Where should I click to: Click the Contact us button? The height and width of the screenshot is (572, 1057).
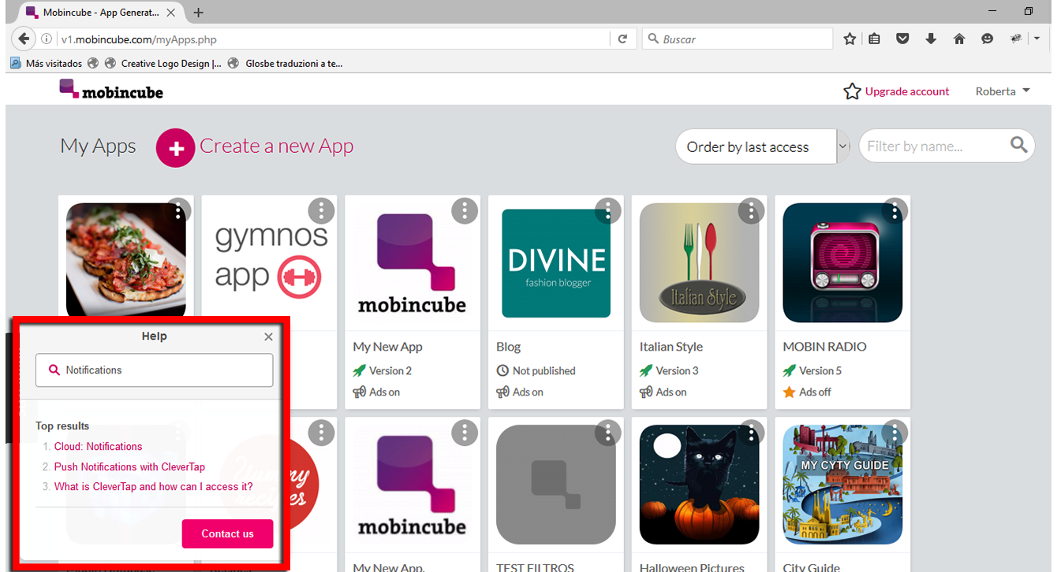pyautogui.click(x=227, y=533)
